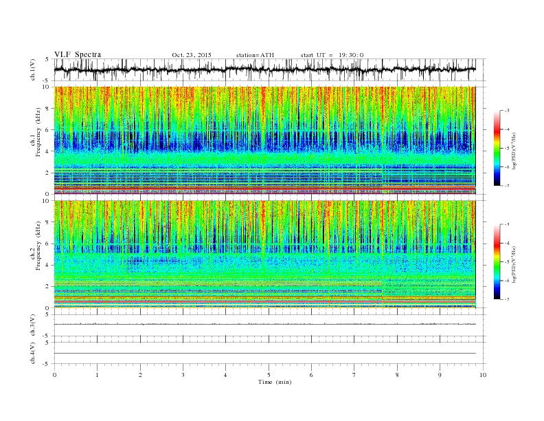Pick the ch.1 PSD color bar

click(x=497, y=148)
